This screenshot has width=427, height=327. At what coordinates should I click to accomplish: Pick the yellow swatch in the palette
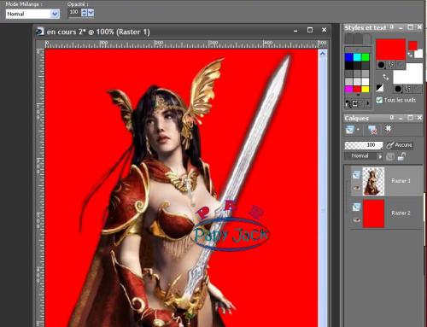366,90
